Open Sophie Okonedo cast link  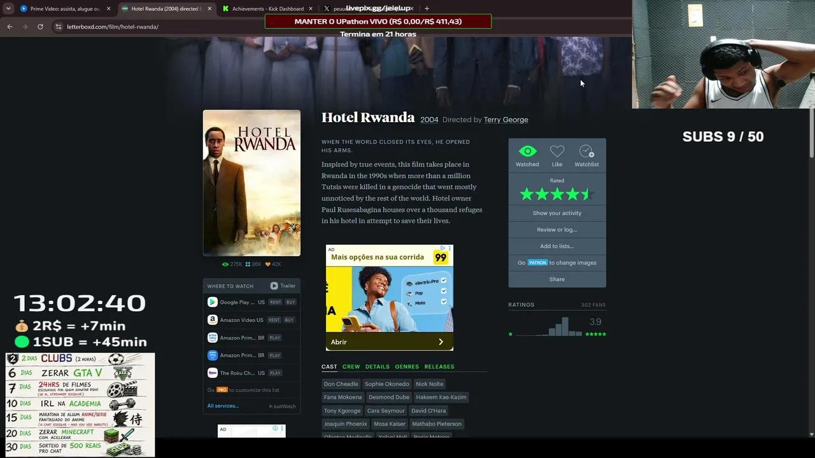387,384
